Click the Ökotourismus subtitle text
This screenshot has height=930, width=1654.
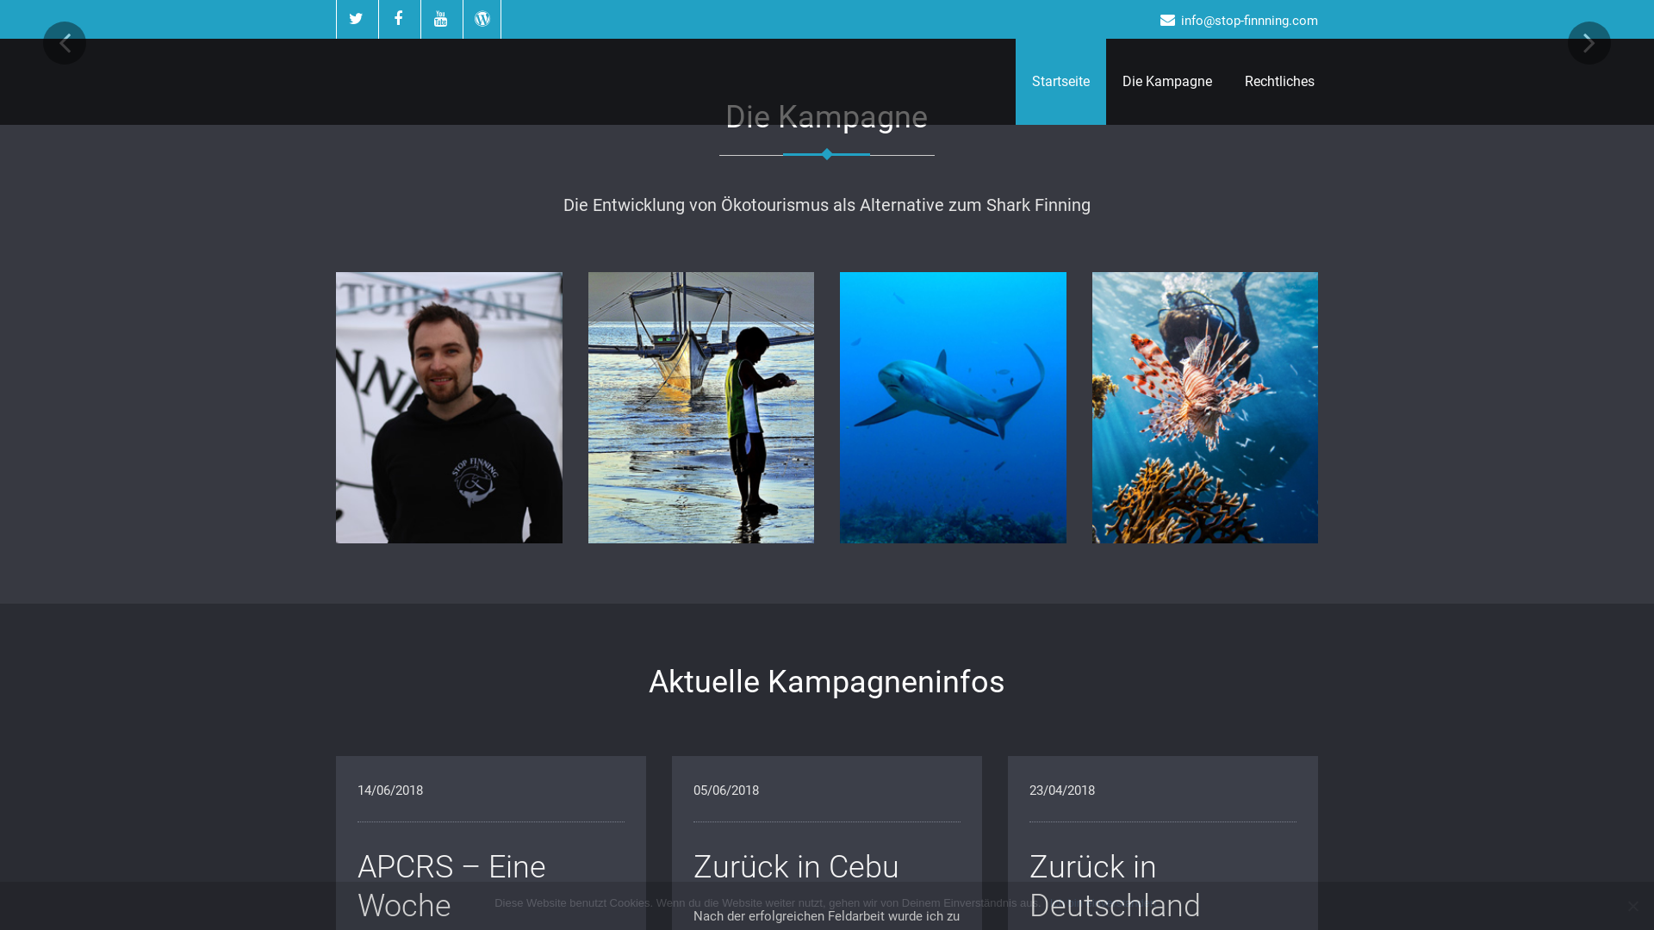tap(827, 205)
